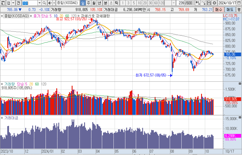Image resolution: width=242 pixels, height=155 pixels.
Task: Switch to 월 monthly period
Action: pyautogui.click(x=94, y=3)
